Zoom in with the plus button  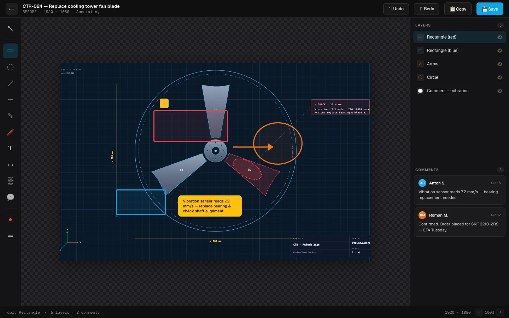pos(500,312)
